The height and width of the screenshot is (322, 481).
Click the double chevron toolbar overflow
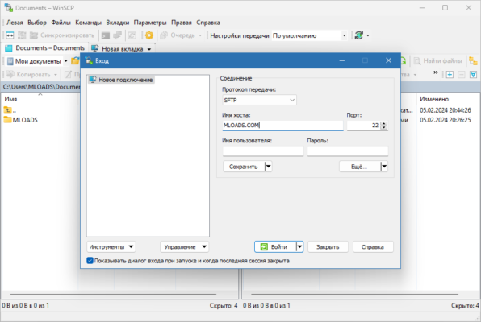click(x=436, y=72)
